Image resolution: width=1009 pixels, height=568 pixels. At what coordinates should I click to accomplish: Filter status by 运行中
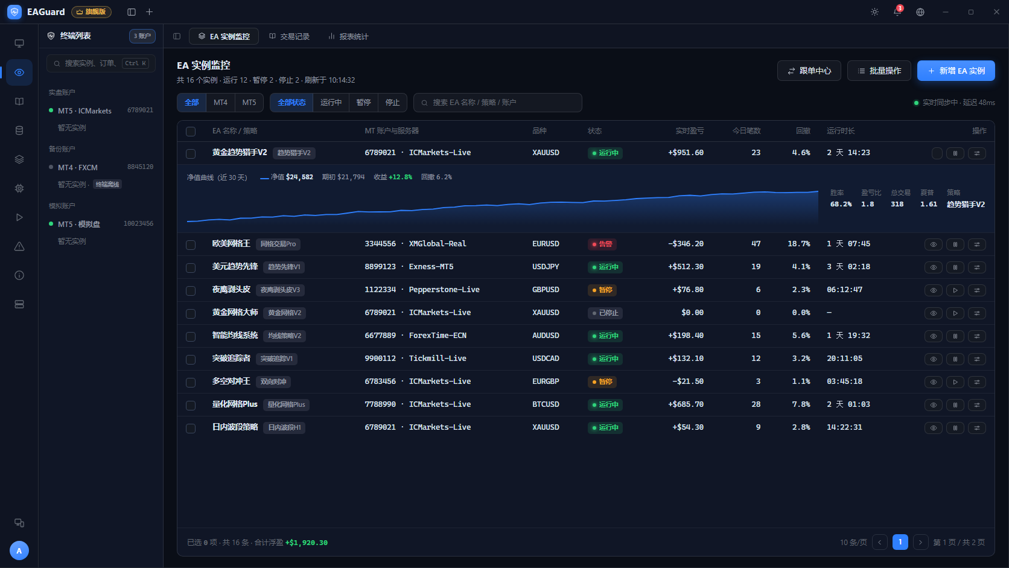click(x=331, y=103)
